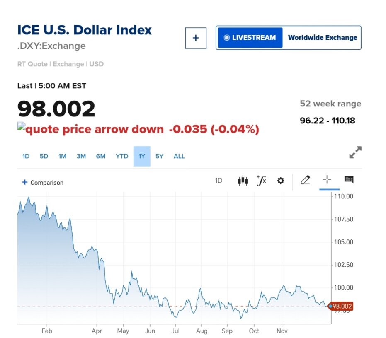Open the fx studies and indicators menu
This screenshot has height=338, width=386.
tap(261, 181)
